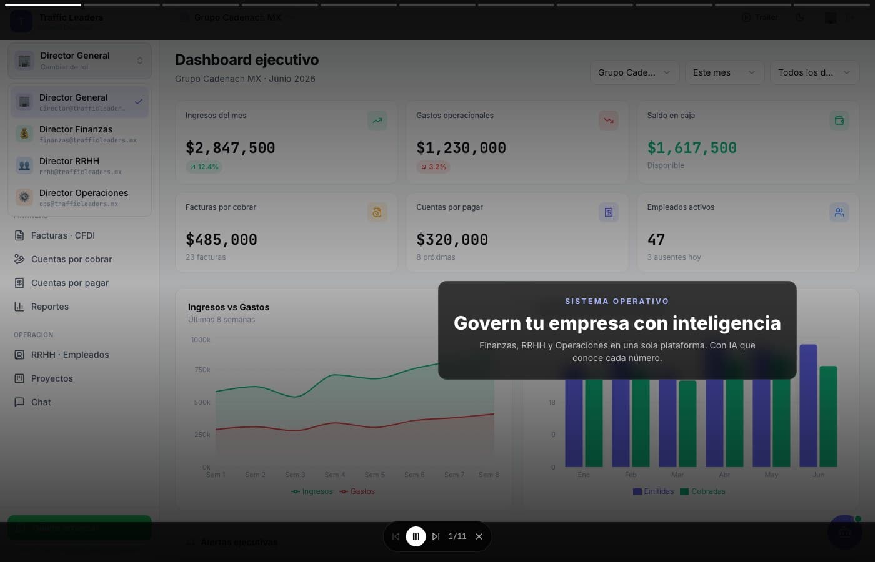Click the Cobradas legend entry

click(x=703, y=491)
